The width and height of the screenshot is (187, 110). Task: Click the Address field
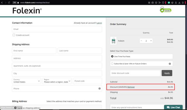(x=57, y=58)
